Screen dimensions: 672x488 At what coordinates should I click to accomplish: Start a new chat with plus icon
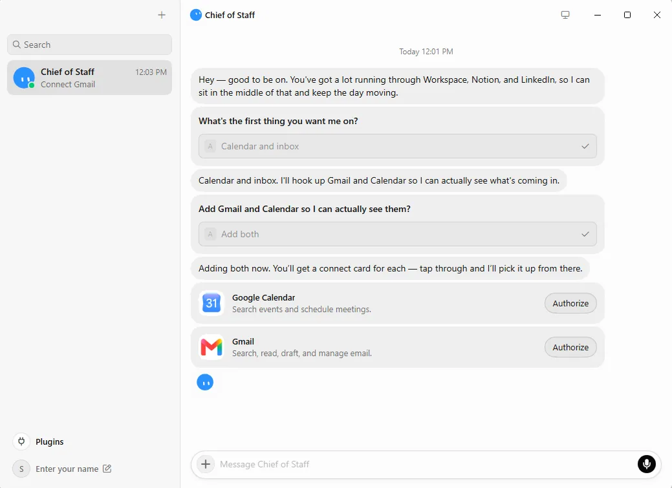[x=162, y=15]
